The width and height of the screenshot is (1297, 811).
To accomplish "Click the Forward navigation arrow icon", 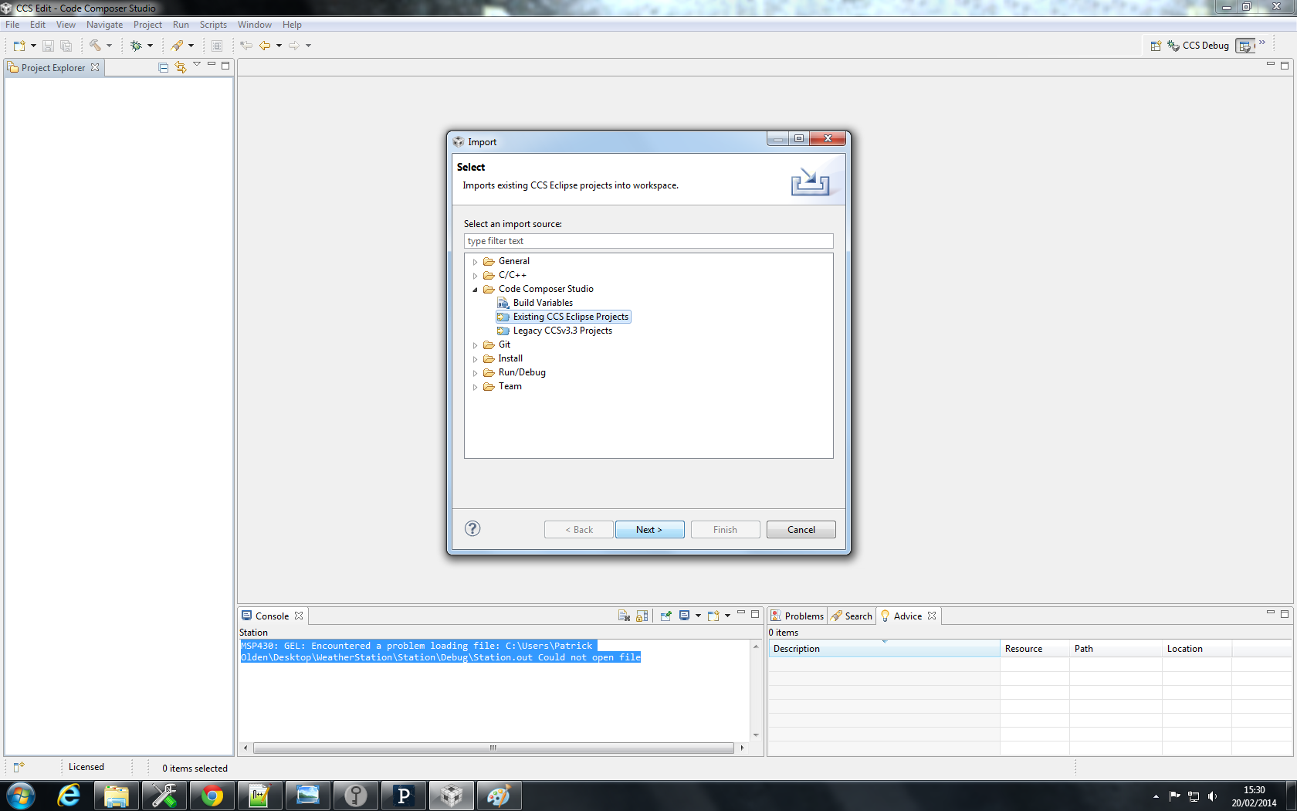I will (x=294, y=46).
